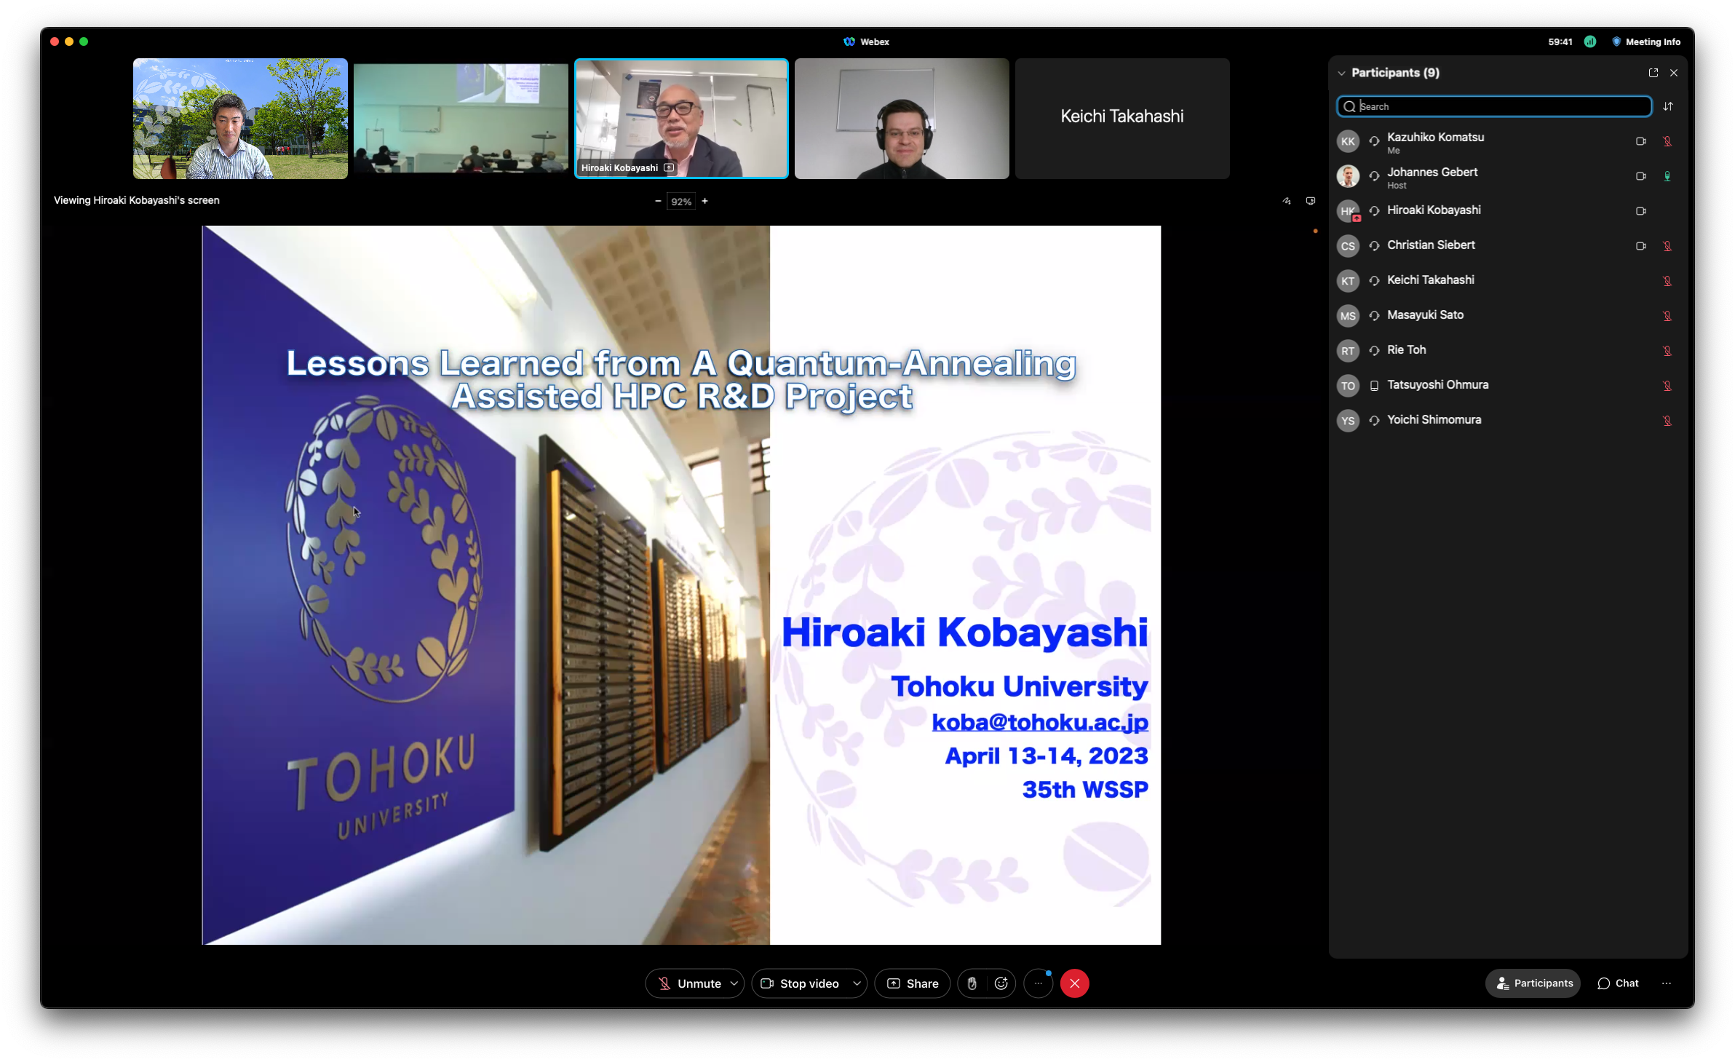Select Hiroaki Kobayashi's highlighted video thumbnail

681,119
